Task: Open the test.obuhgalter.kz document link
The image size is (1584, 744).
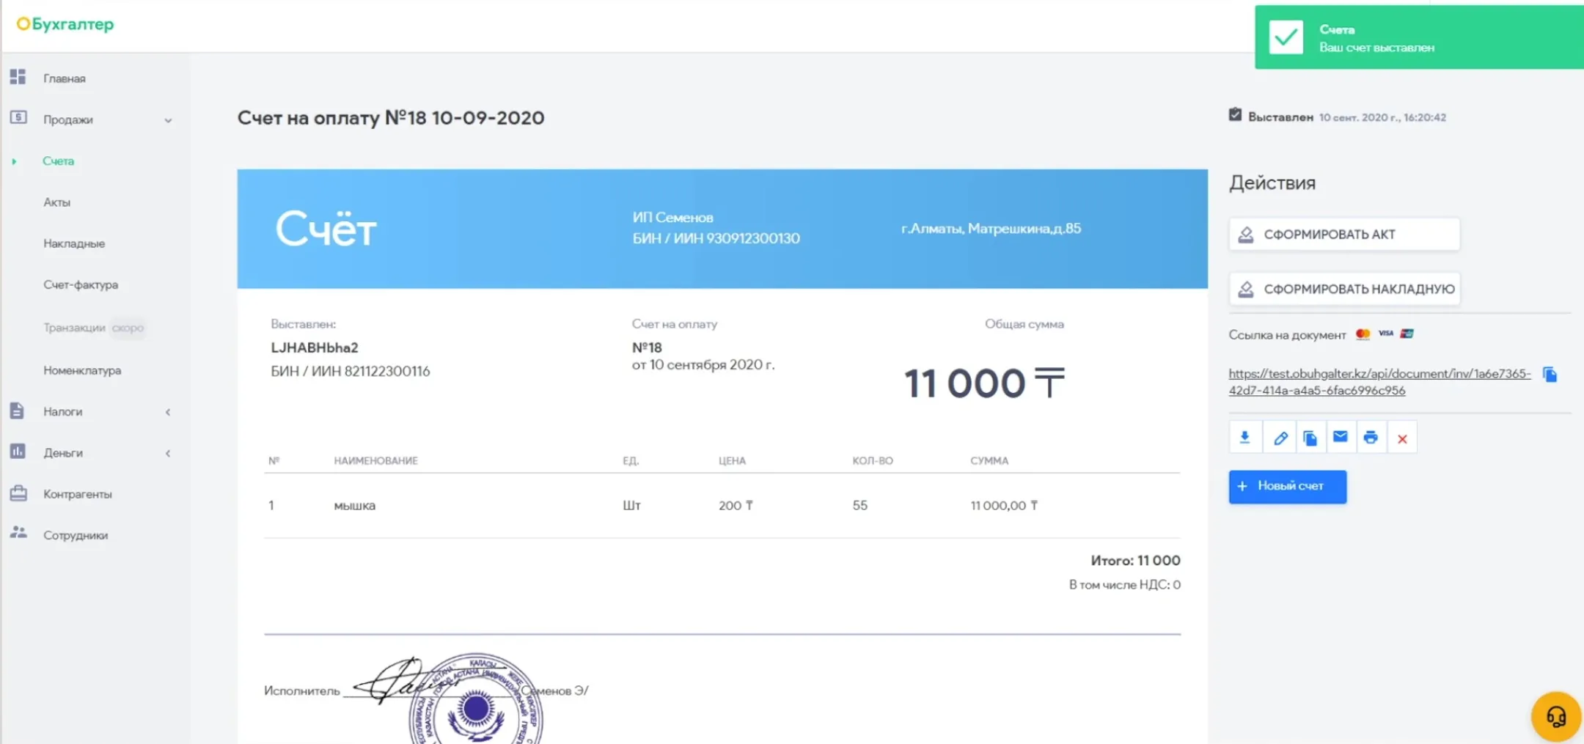Action: 1379,382
